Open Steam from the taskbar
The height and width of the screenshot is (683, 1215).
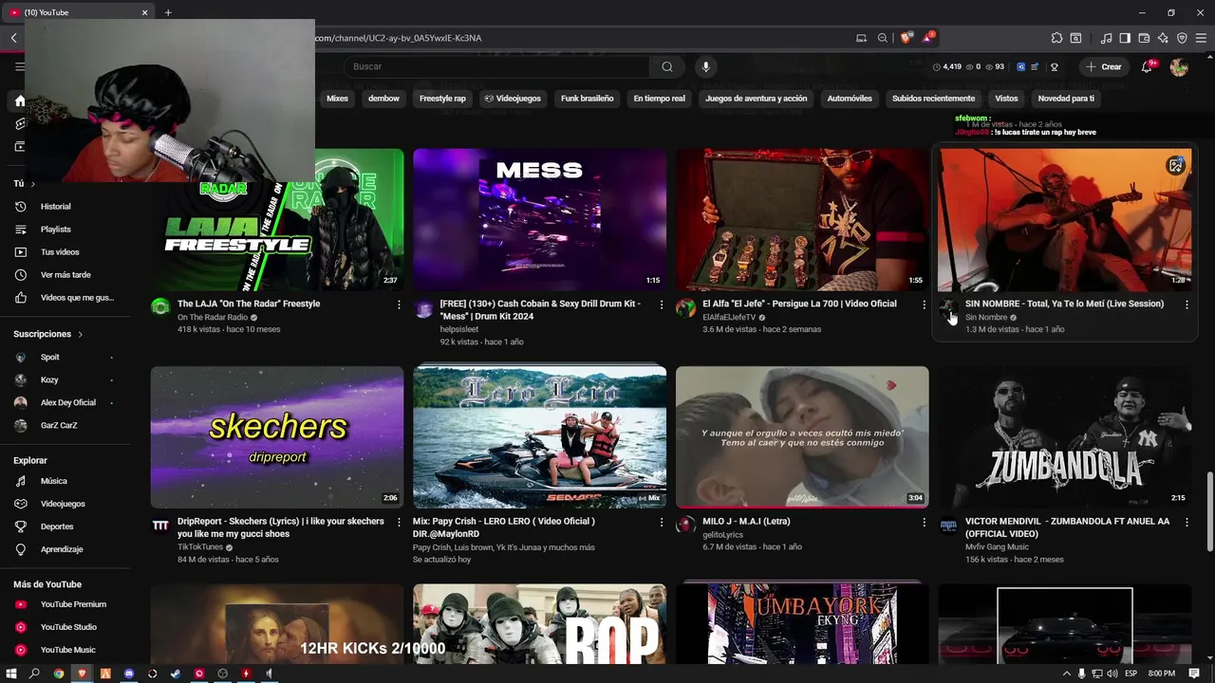pyautogui.click(x=176, y=674)
